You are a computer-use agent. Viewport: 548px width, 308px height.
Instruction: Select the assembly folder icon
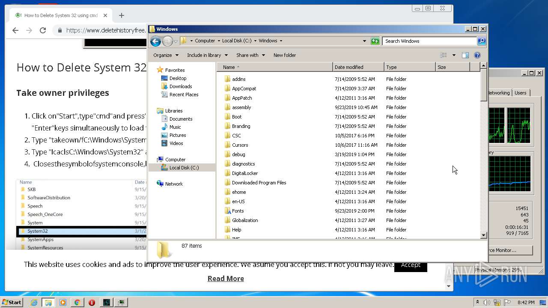click(227, 107)
